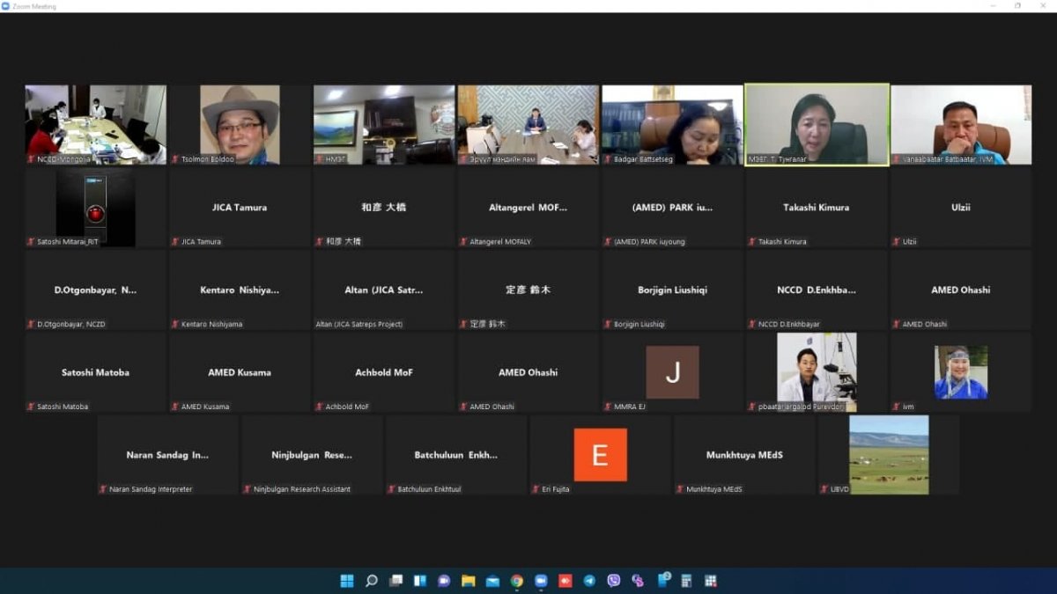
Task: Click the muted mic icon on JICA Tamura's tile
Action: pos(175,241)
